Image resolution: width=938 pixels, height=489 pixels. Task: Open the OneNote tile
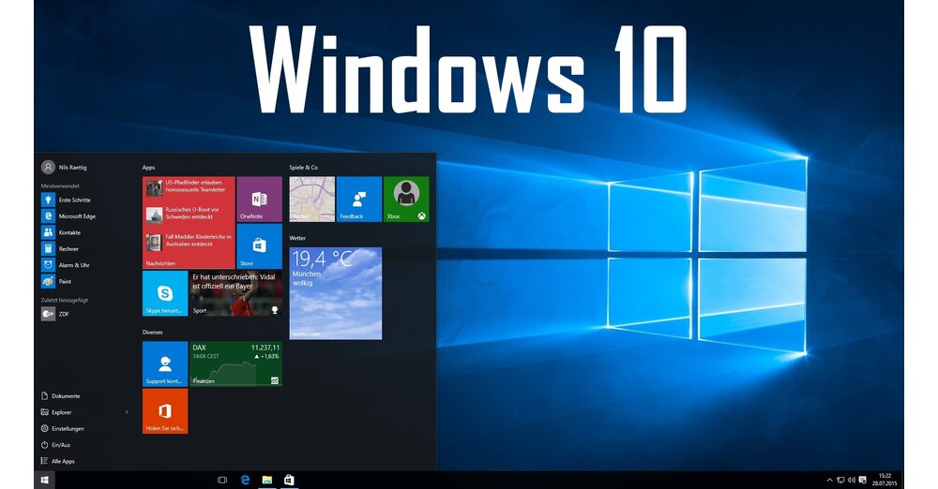point(260,200)
